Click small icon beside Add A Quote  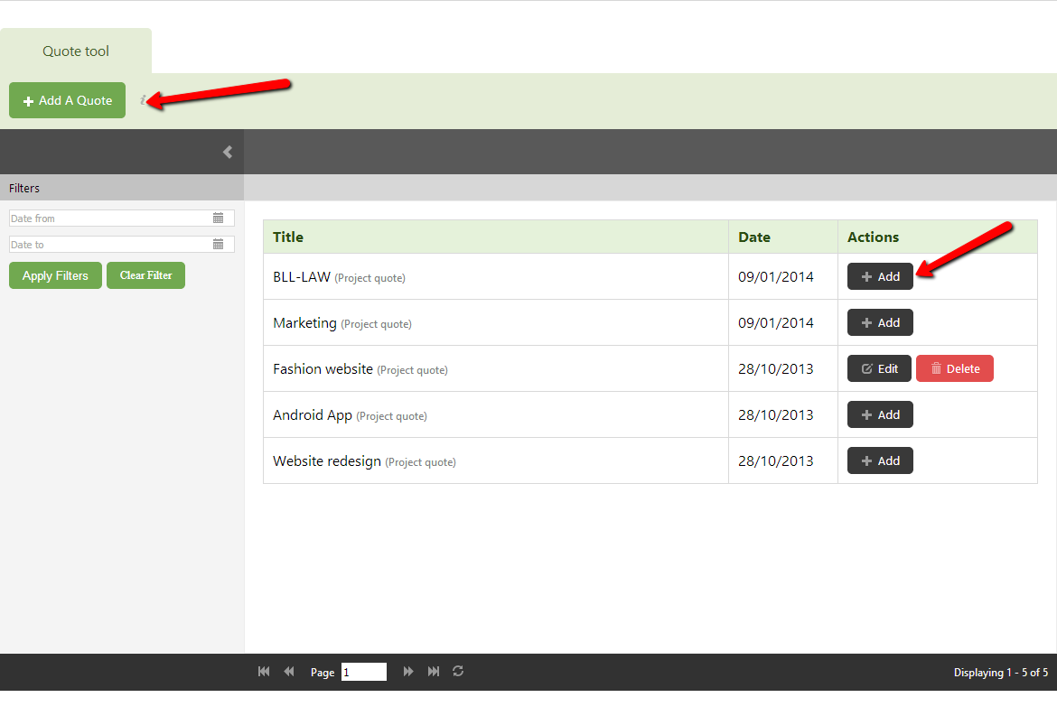pyautogui.click(x=143, y=100)
